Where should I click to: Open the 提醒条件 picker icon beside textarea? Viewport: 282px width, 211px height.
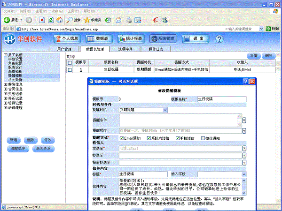point(244,121)
